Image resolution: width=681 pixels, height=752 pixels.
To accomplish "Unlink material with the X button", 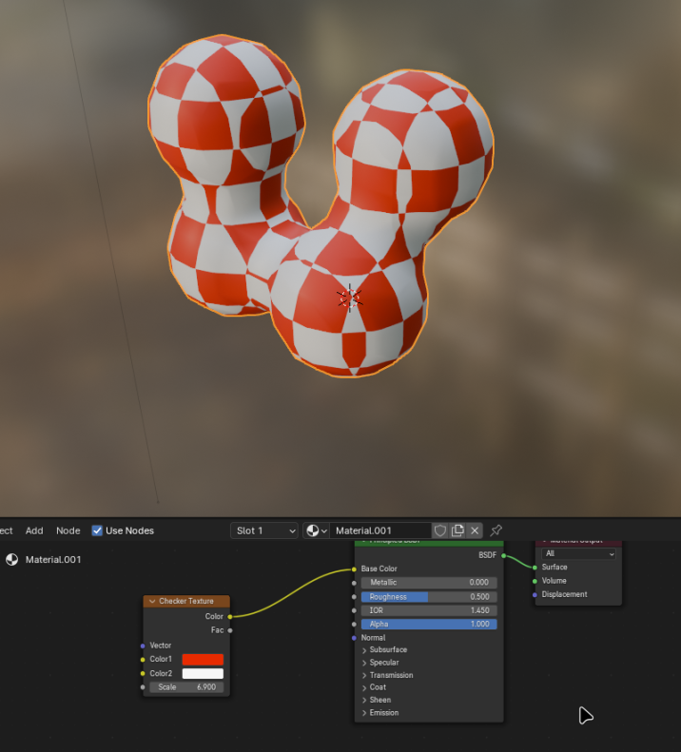I will pos(475,530).
